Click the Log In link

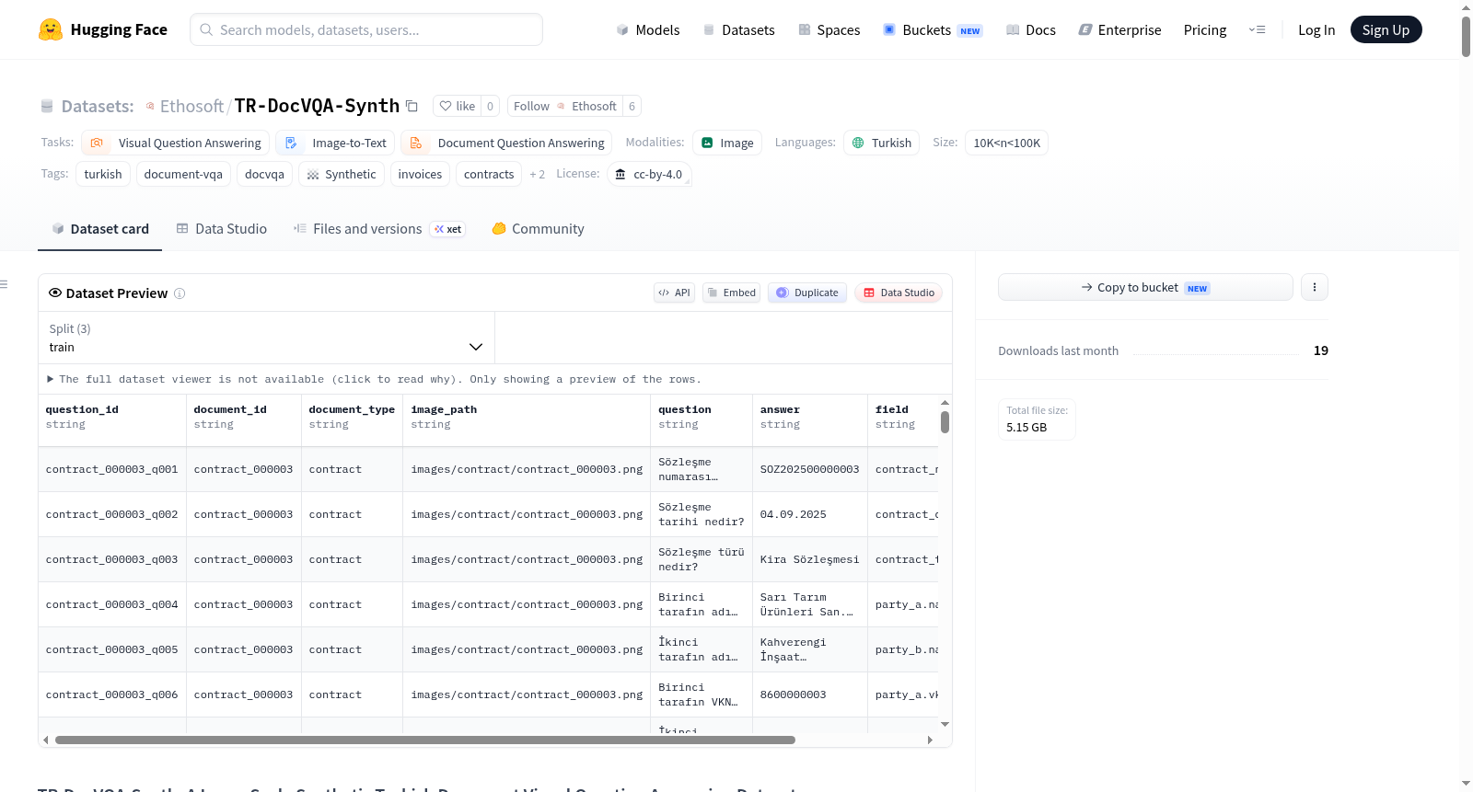(x=1316, y=29)
